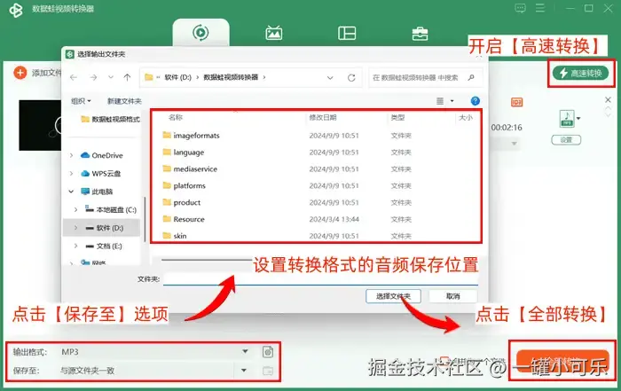The width and height of the screenshot is (621, 391).
Task: Click the search box in 数据蛙视频转换器
Action: 426,78
